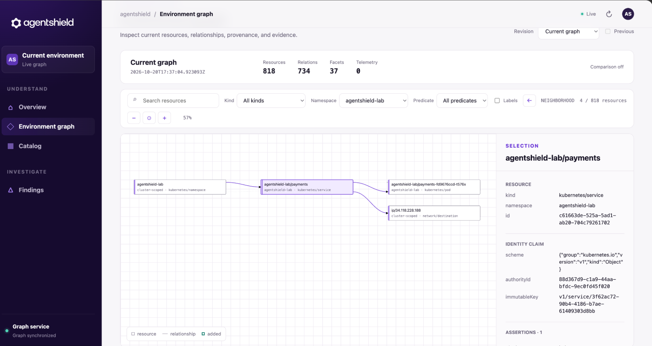The height and width of the screenshot is (346, 652).
Task: Click the back arrow beside Neighborhood
Action: (529, 100)
